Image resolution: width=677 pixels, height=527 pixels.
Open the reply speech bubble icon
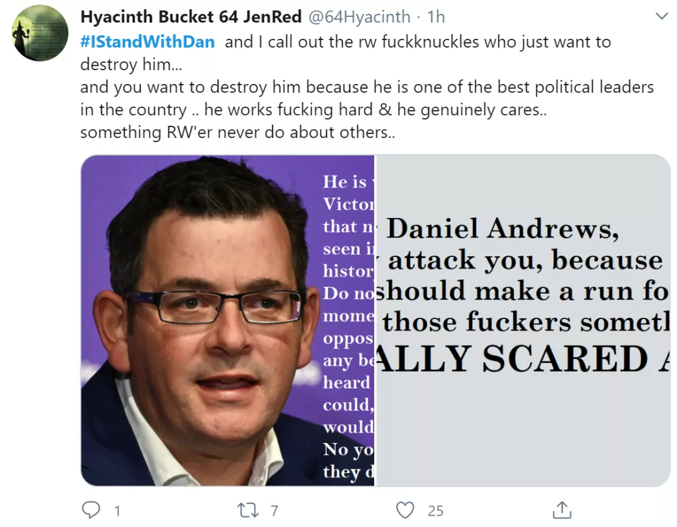[x=91, y=510]
